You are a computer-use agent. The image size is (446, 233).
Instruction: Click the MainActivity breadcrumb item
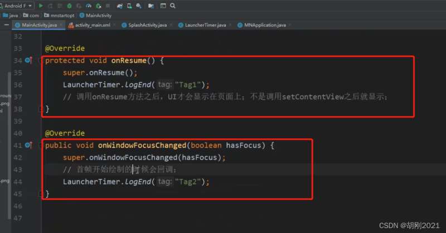pos(95,16)
